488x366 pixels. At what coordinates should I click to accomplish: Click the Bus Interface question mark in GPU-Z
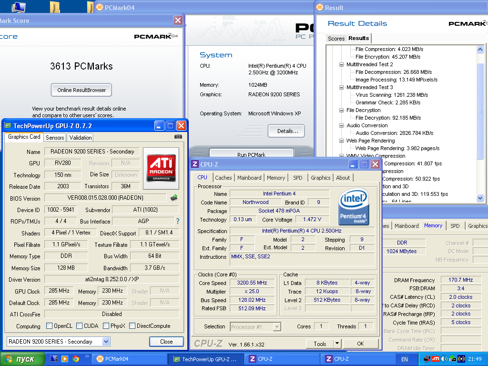coord(178,221)
